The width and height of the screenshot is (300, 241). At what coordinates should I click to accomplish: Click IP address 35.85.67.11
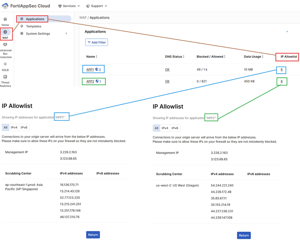point(218,198)
